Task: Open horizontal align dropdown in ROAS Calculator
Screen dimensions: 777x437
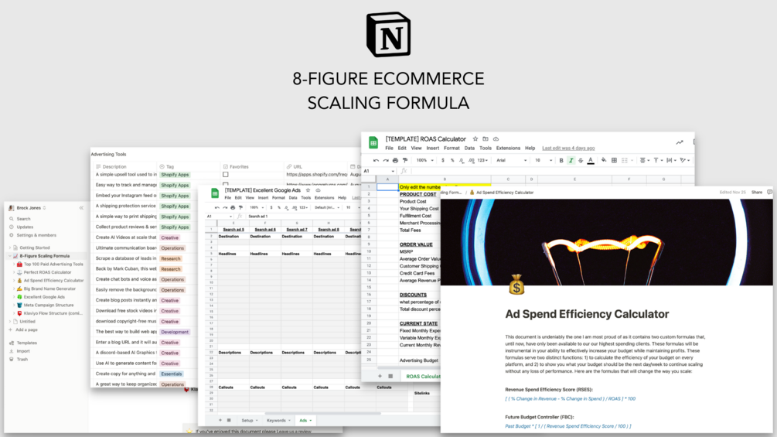Action: coord(644,161)
